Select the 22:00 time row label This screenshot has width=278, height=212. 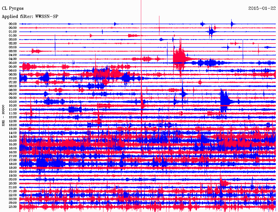(13, 195)
